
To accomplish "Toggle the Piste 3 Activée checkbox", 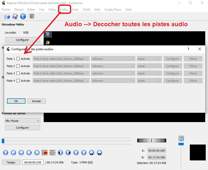I will 18,73.
